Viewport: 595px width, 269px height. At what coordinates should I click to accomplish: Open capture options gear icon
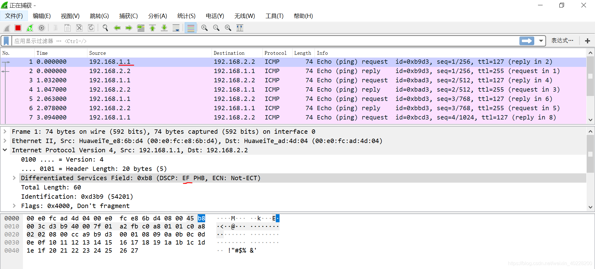pos(42,28)
